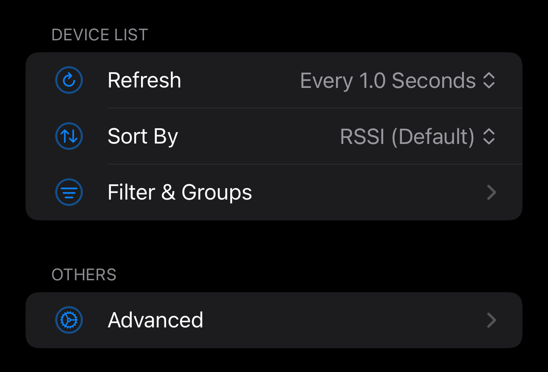Click blank area of the Advanced row
This screenshot has width=548, height=372.
[340, 320]
